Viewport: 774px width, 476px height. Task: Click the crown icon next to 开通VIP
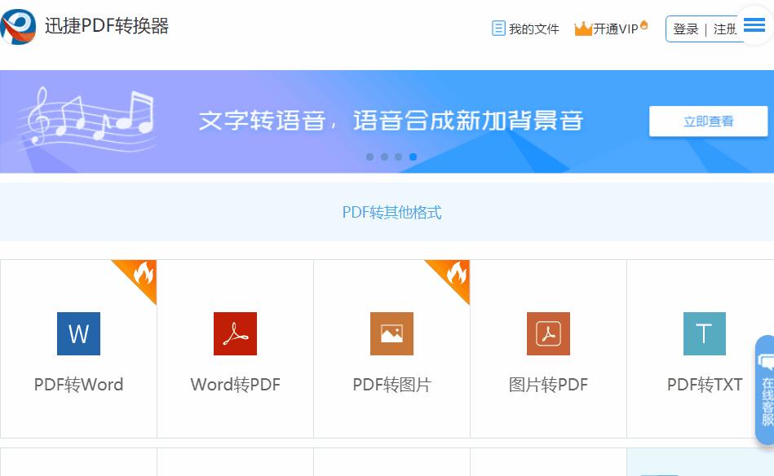(584, 27)
